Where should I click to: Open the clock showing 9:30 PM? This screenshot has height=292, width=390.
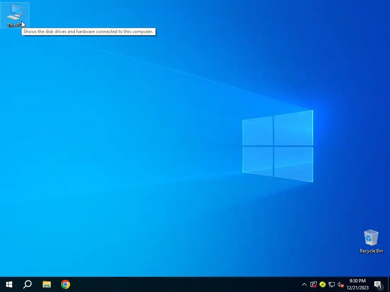click(357, 284)
